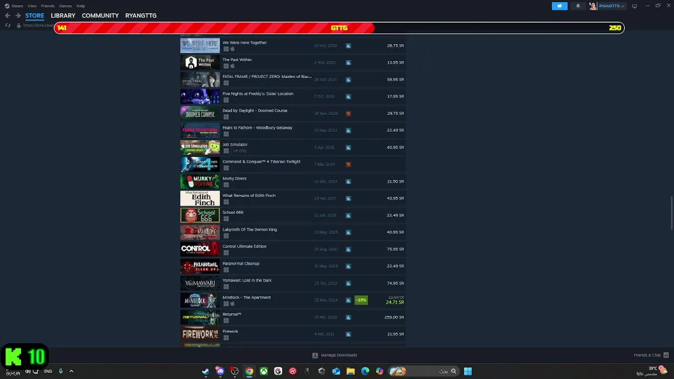Click the orange icon on Dead by Daylight - Doomed Course
The image size is (674, 379).
coord(348,113)
